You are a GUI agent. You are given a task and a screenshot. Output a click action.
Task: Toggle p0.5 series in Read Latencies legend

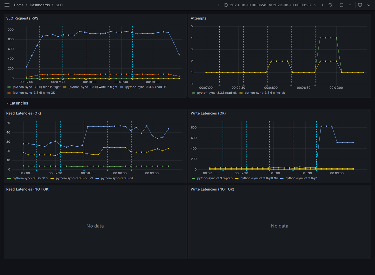[x=30, y=178]
